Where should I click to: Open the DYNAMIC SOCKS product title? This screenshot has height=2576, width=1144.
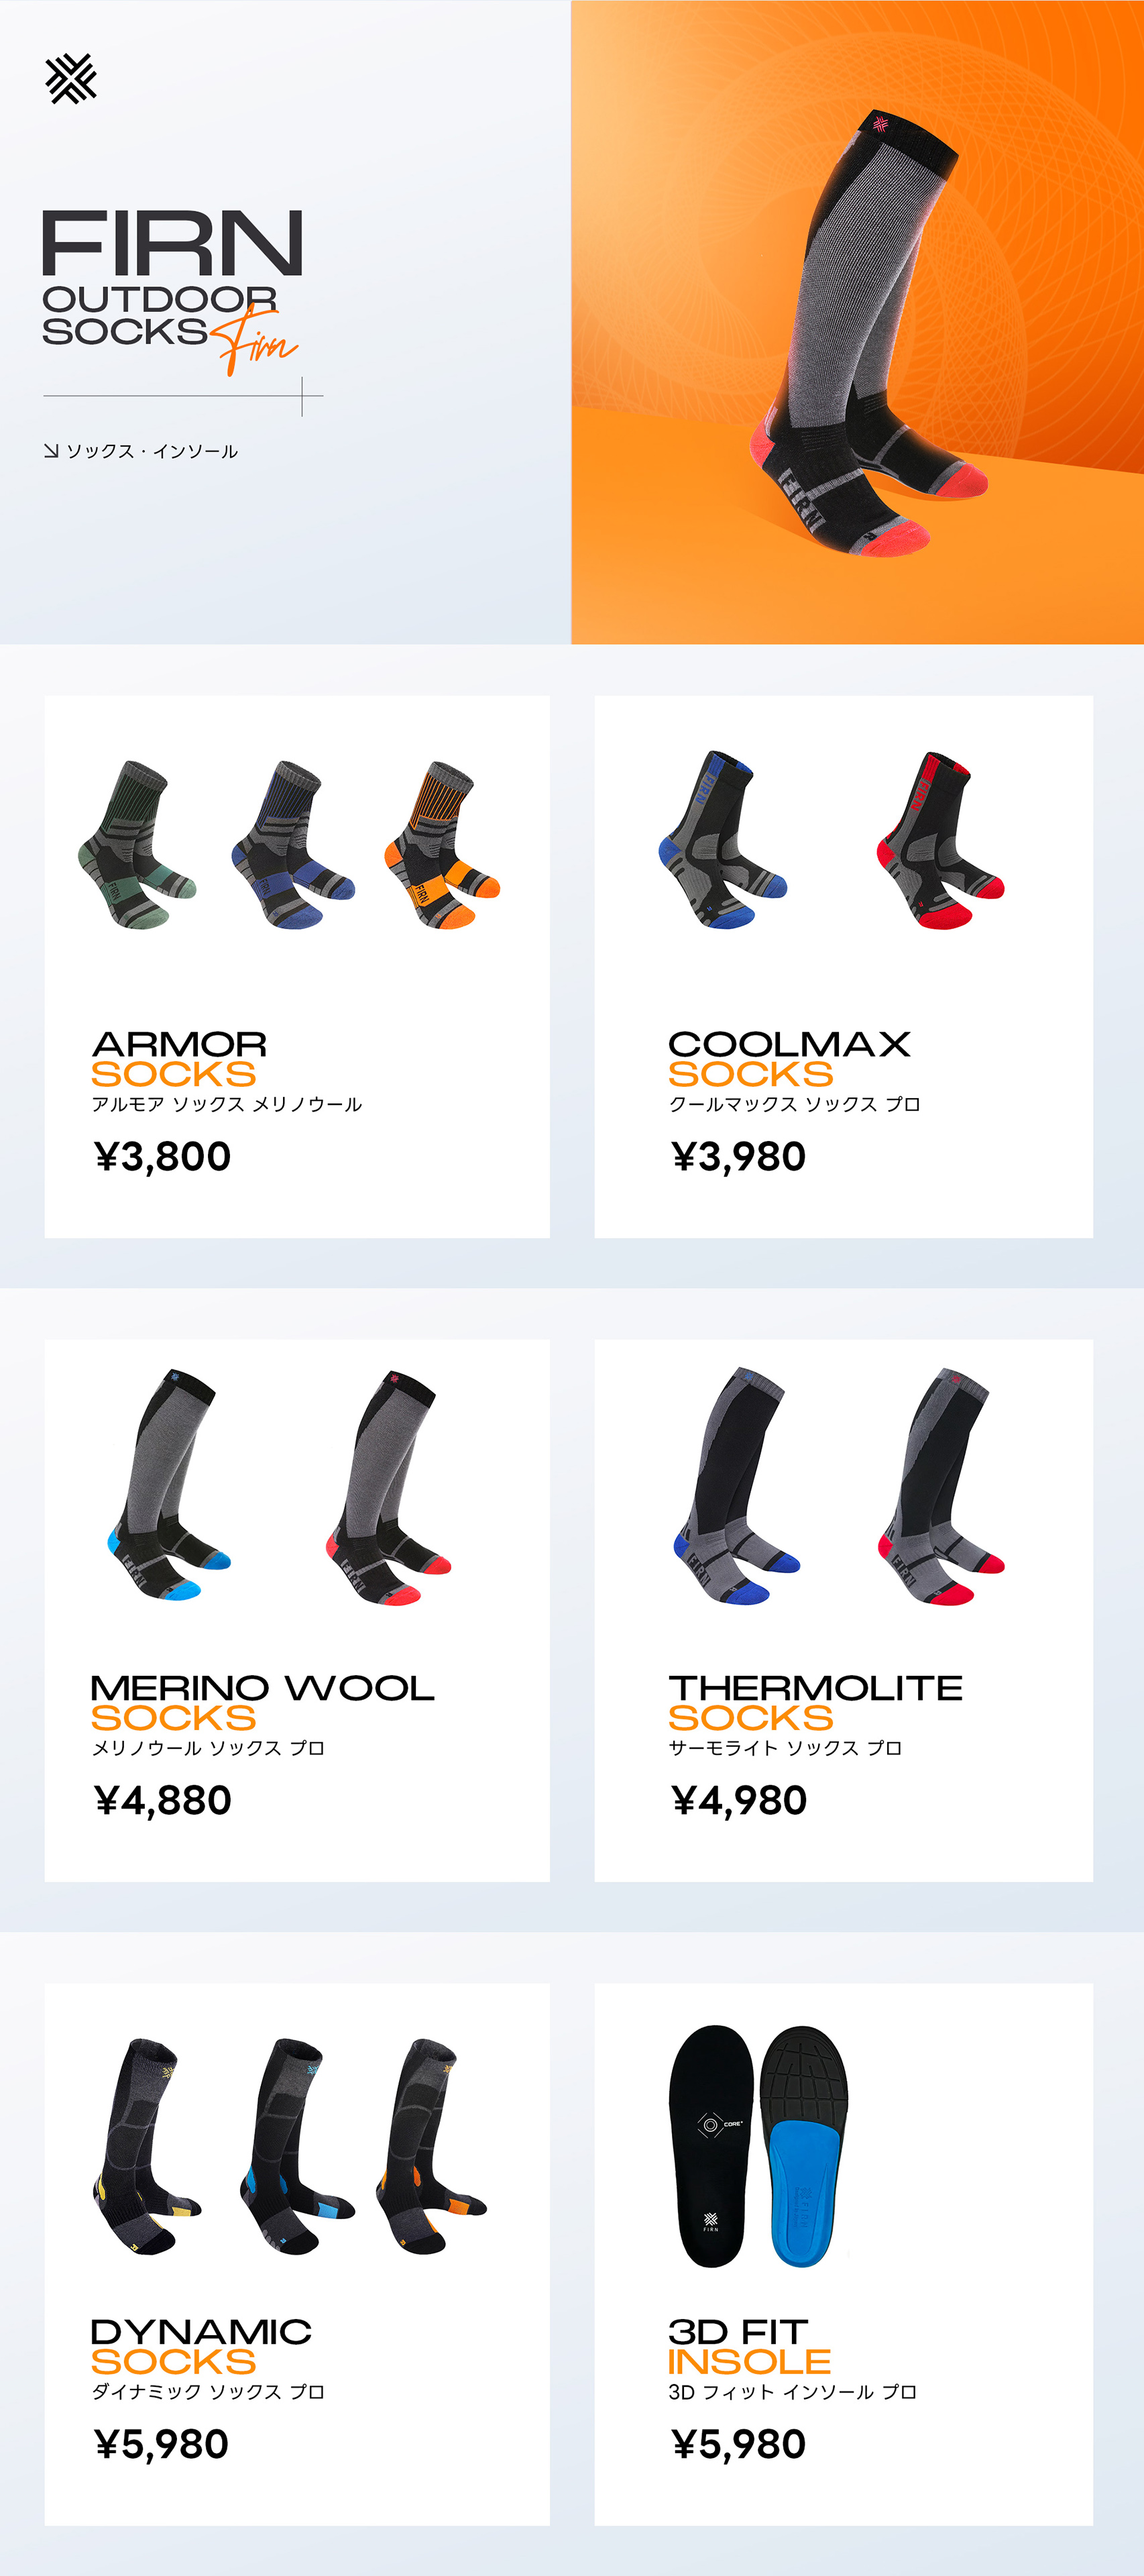pyautogui.click(x=201, y=2347)
